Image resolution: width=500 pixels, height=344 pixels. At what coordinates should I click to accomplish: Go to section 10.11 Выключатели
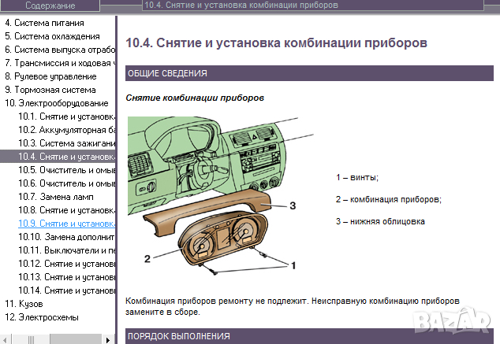(67, 250)
